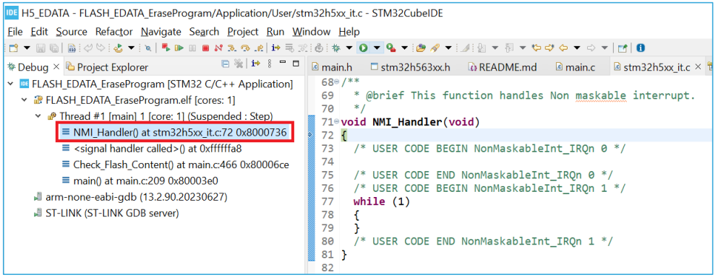Switch to the README.md editor tab
718x280 pixels.
click(x=503, y=67)
